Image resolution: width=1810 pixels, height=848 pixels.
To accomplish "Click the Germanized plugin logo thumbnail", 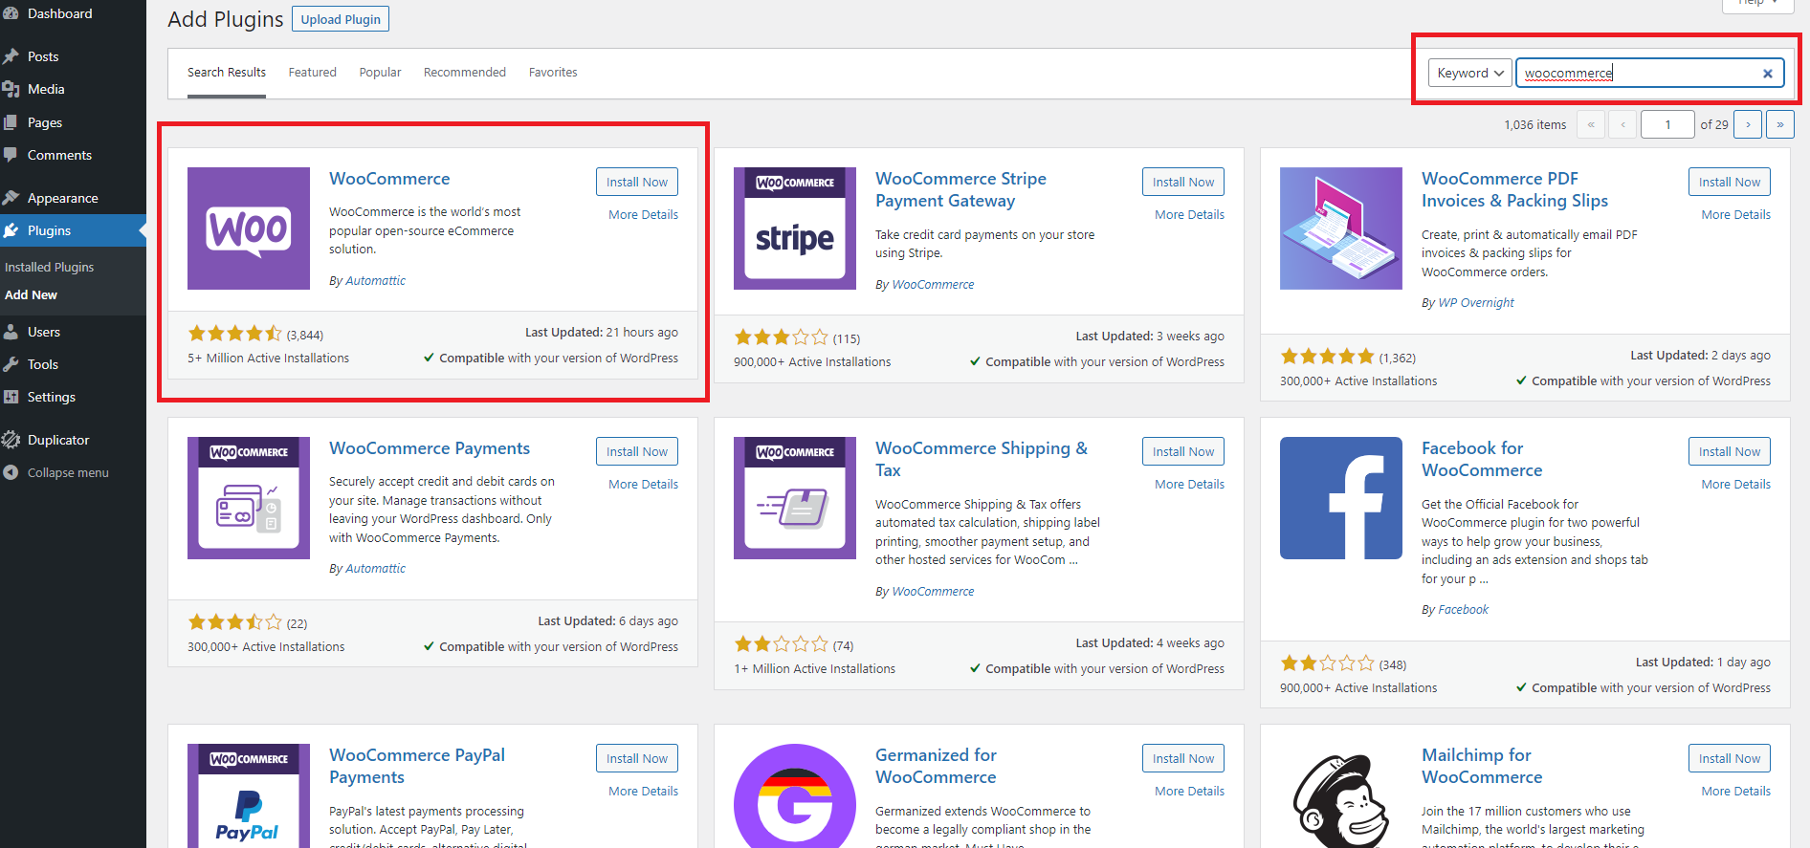I will (x=795, y=795).
